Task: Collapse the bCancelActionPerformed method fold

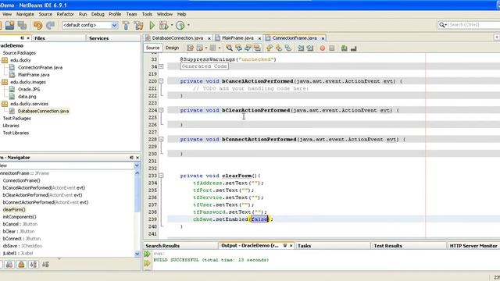Action: pos(161,81)
